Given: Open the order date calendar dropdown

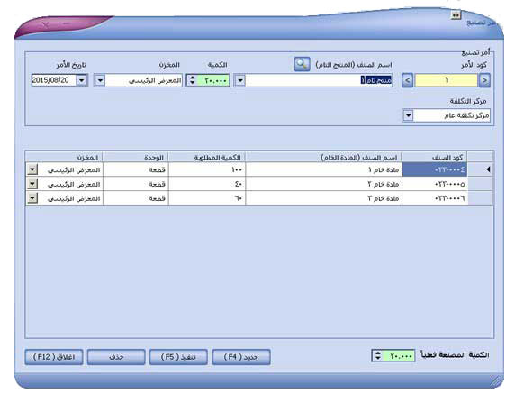Looking at the screenshot, I should [82, 80].
